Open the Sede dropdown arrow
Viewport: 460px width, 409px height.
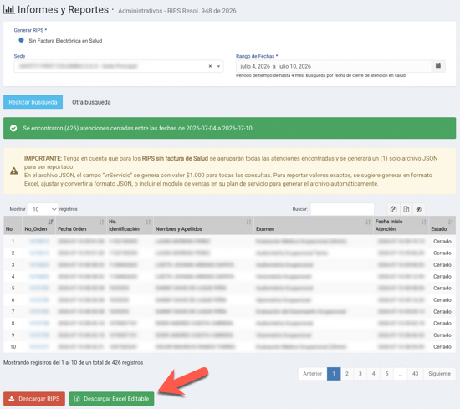pos(218,66)
